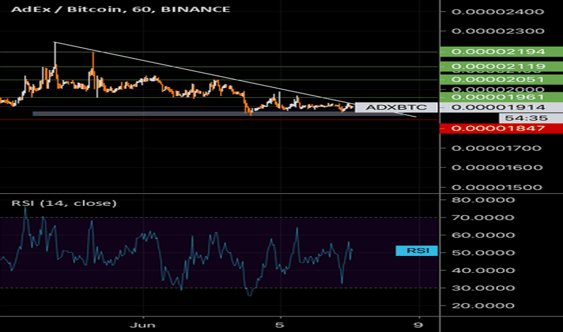
Task: Click the 5 date label on time axis
Action: 280,325
